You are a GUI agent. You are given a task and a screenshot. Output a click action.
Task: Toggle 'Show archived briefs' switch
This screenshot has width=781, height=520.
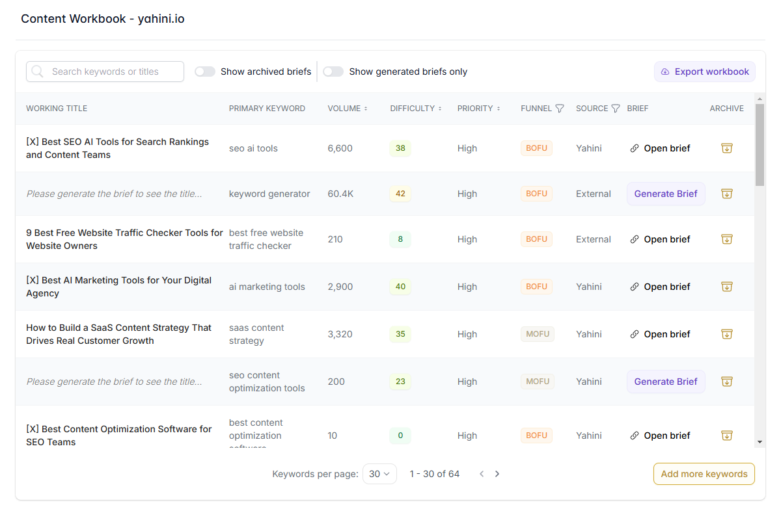(205, 71)
